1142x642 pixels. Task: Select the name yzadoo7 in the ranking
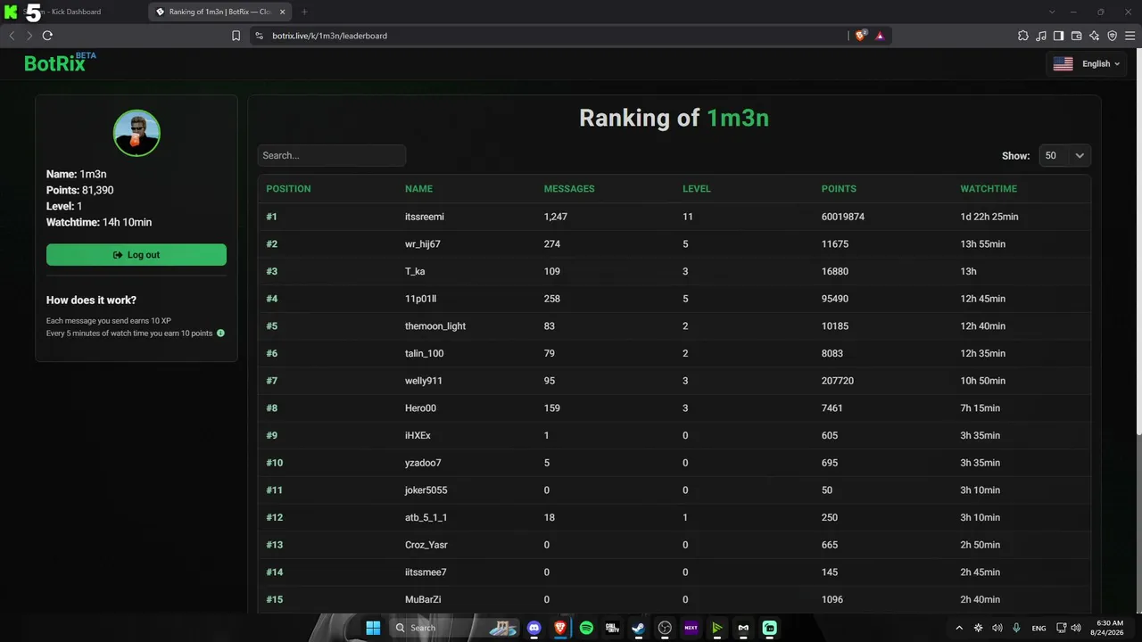pos(423,463)
